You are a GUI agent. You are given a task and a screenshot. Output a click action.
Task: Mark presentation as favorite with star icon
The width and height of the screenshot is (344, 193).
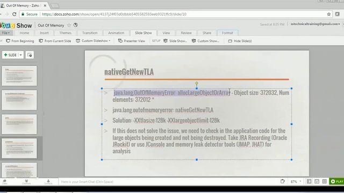pyautogui.click(x=69, y=25)
